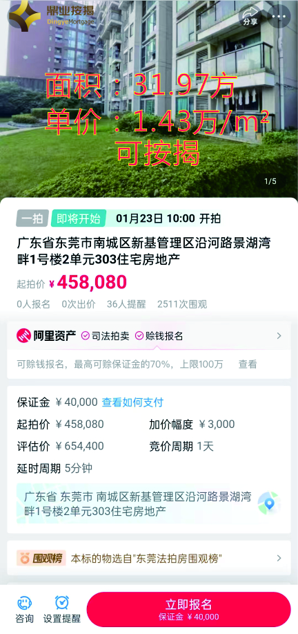Click the 阿里资产 logo icon
Image resolution: width=298 pixels, height=634 pixels.
pos(23,335)
